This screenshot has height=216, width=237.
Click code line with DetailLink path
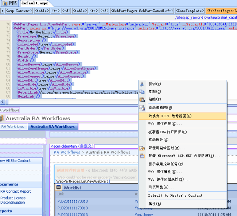click(77, 92)
